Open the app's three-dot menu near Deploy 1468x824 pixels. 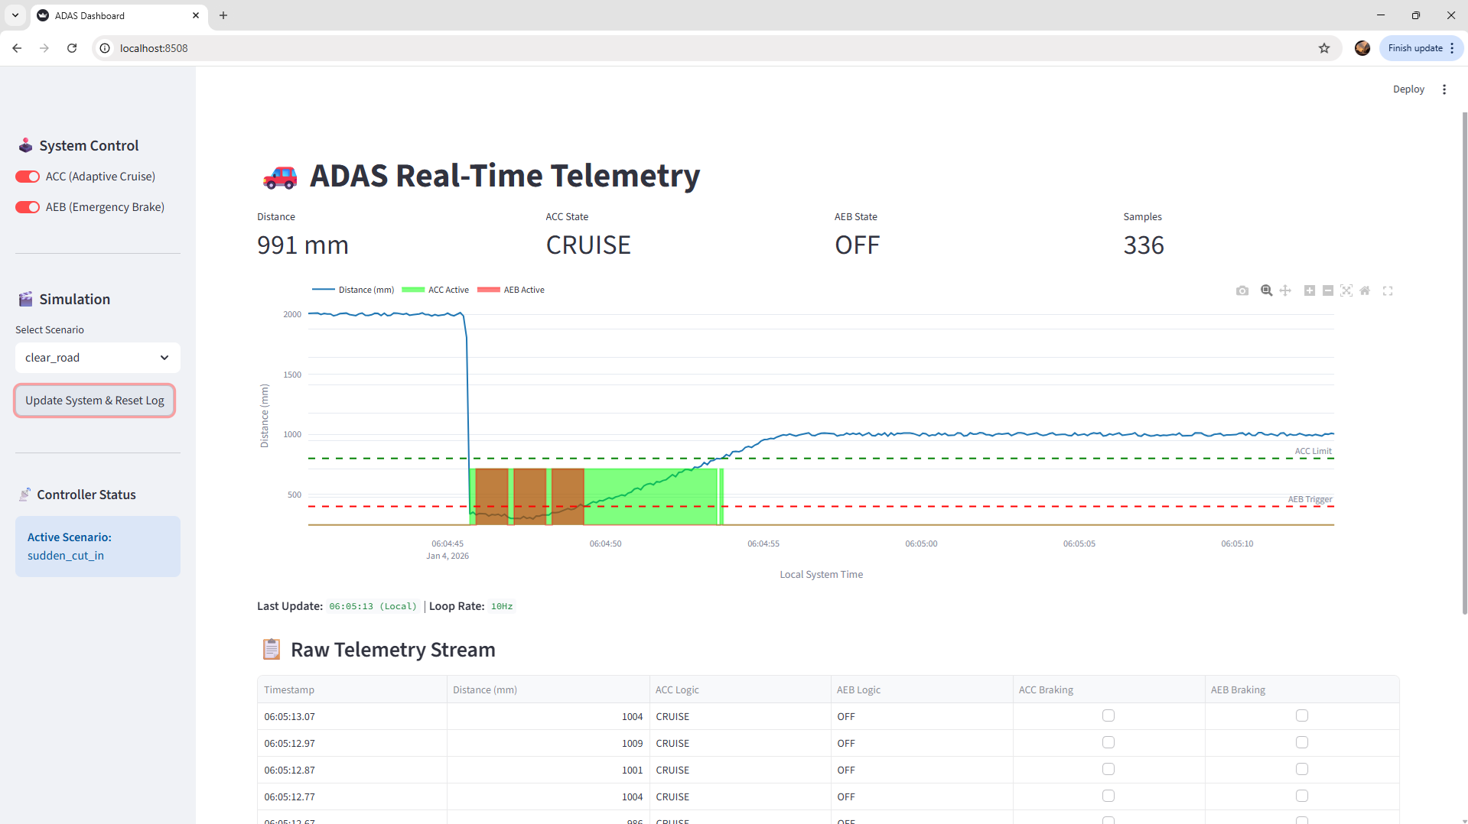(x=1444, y=89)
